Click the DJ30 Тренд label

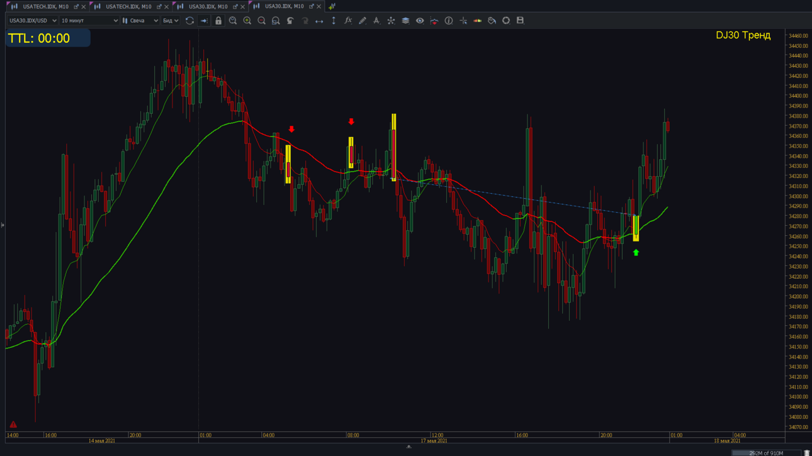pos(743,35)
